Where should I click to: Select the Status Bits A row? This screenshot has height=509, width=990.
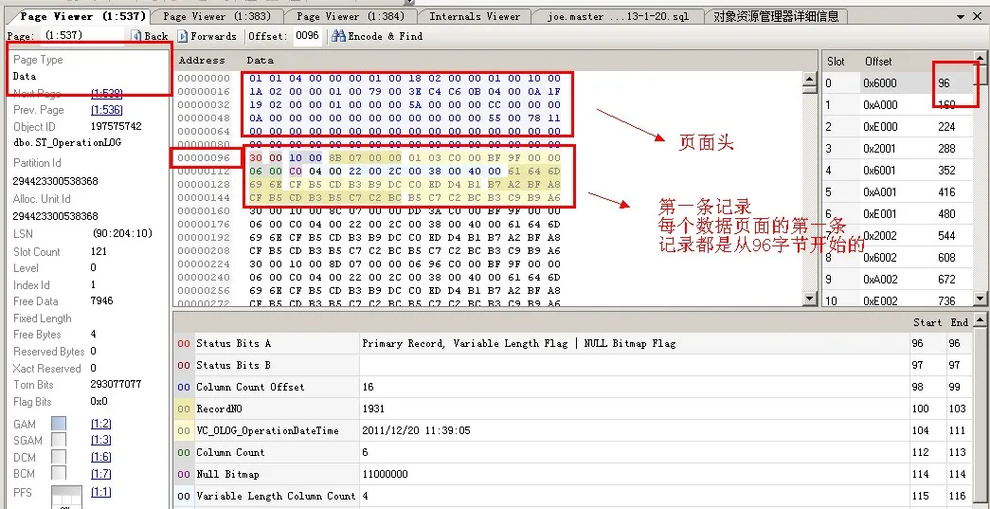point(574,343)
